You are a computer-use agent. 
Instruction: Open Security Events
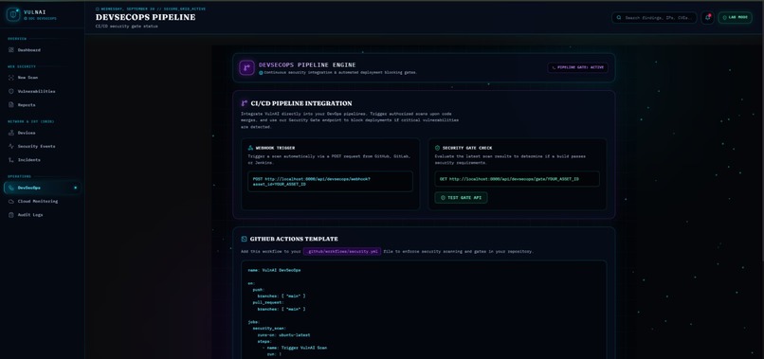point(43,146)
